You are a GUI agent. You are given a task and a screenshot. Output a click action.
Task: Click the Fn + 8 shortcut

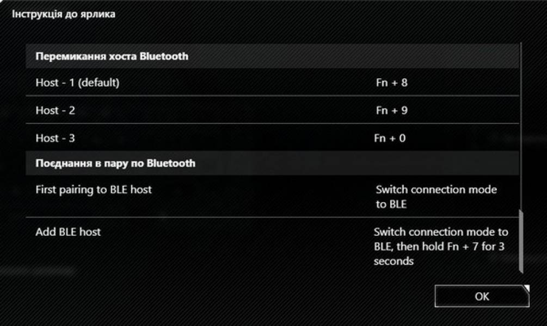391,83
